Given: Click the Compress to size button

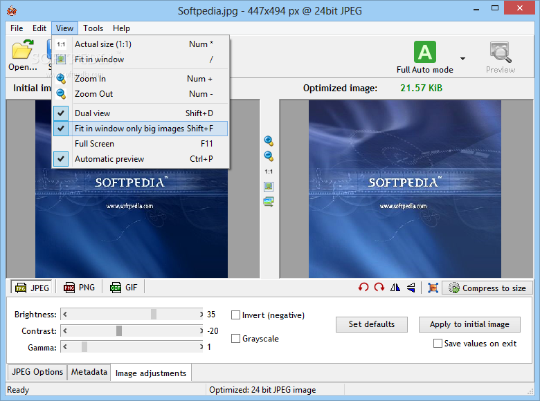Looking at the screenshot, I should (487, 288).
